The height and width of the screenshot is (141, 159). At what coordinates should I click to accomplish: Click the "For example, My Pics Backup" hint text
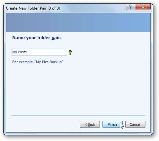tap(38, 62)
